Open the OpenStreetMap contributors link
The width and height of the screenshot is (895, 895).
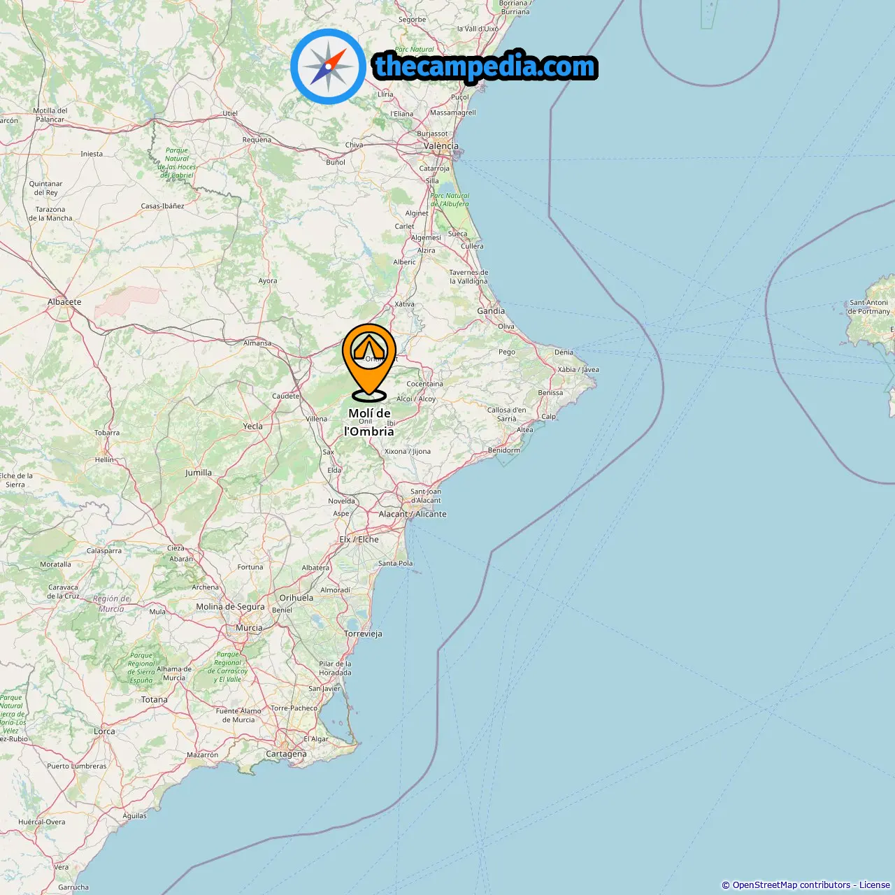(x=792, y=885)
